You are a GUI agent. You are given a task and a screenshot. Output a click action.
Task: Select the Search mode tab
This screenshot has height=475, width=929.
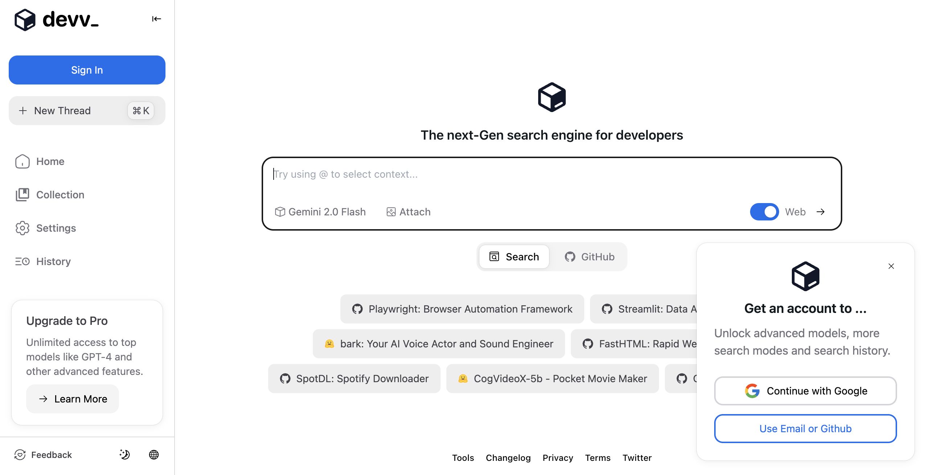[514, 257]
